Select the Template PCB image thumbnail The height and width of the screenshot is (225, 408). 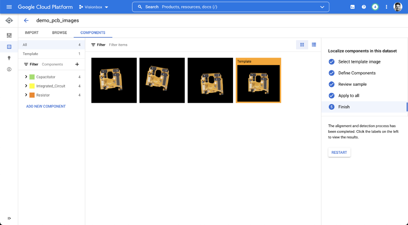coord(258,83)
